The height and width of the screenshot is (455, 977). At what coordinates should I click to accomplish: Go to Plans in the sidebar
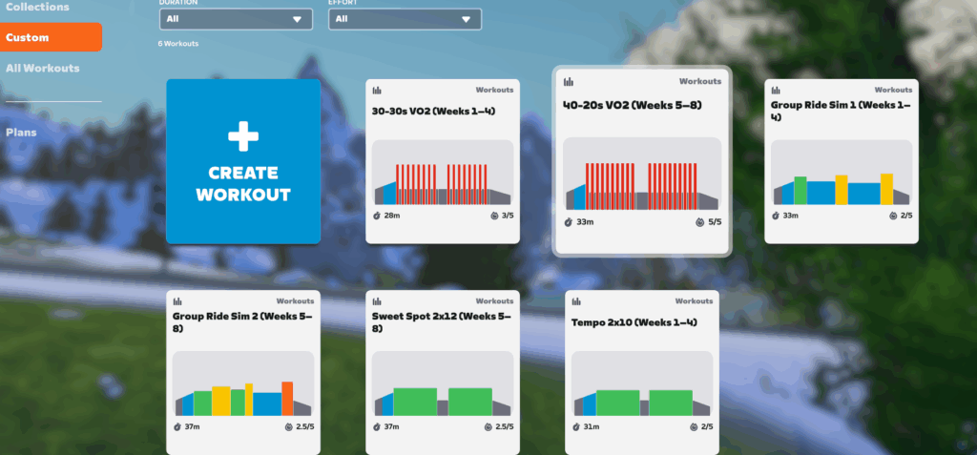(21, 132)
